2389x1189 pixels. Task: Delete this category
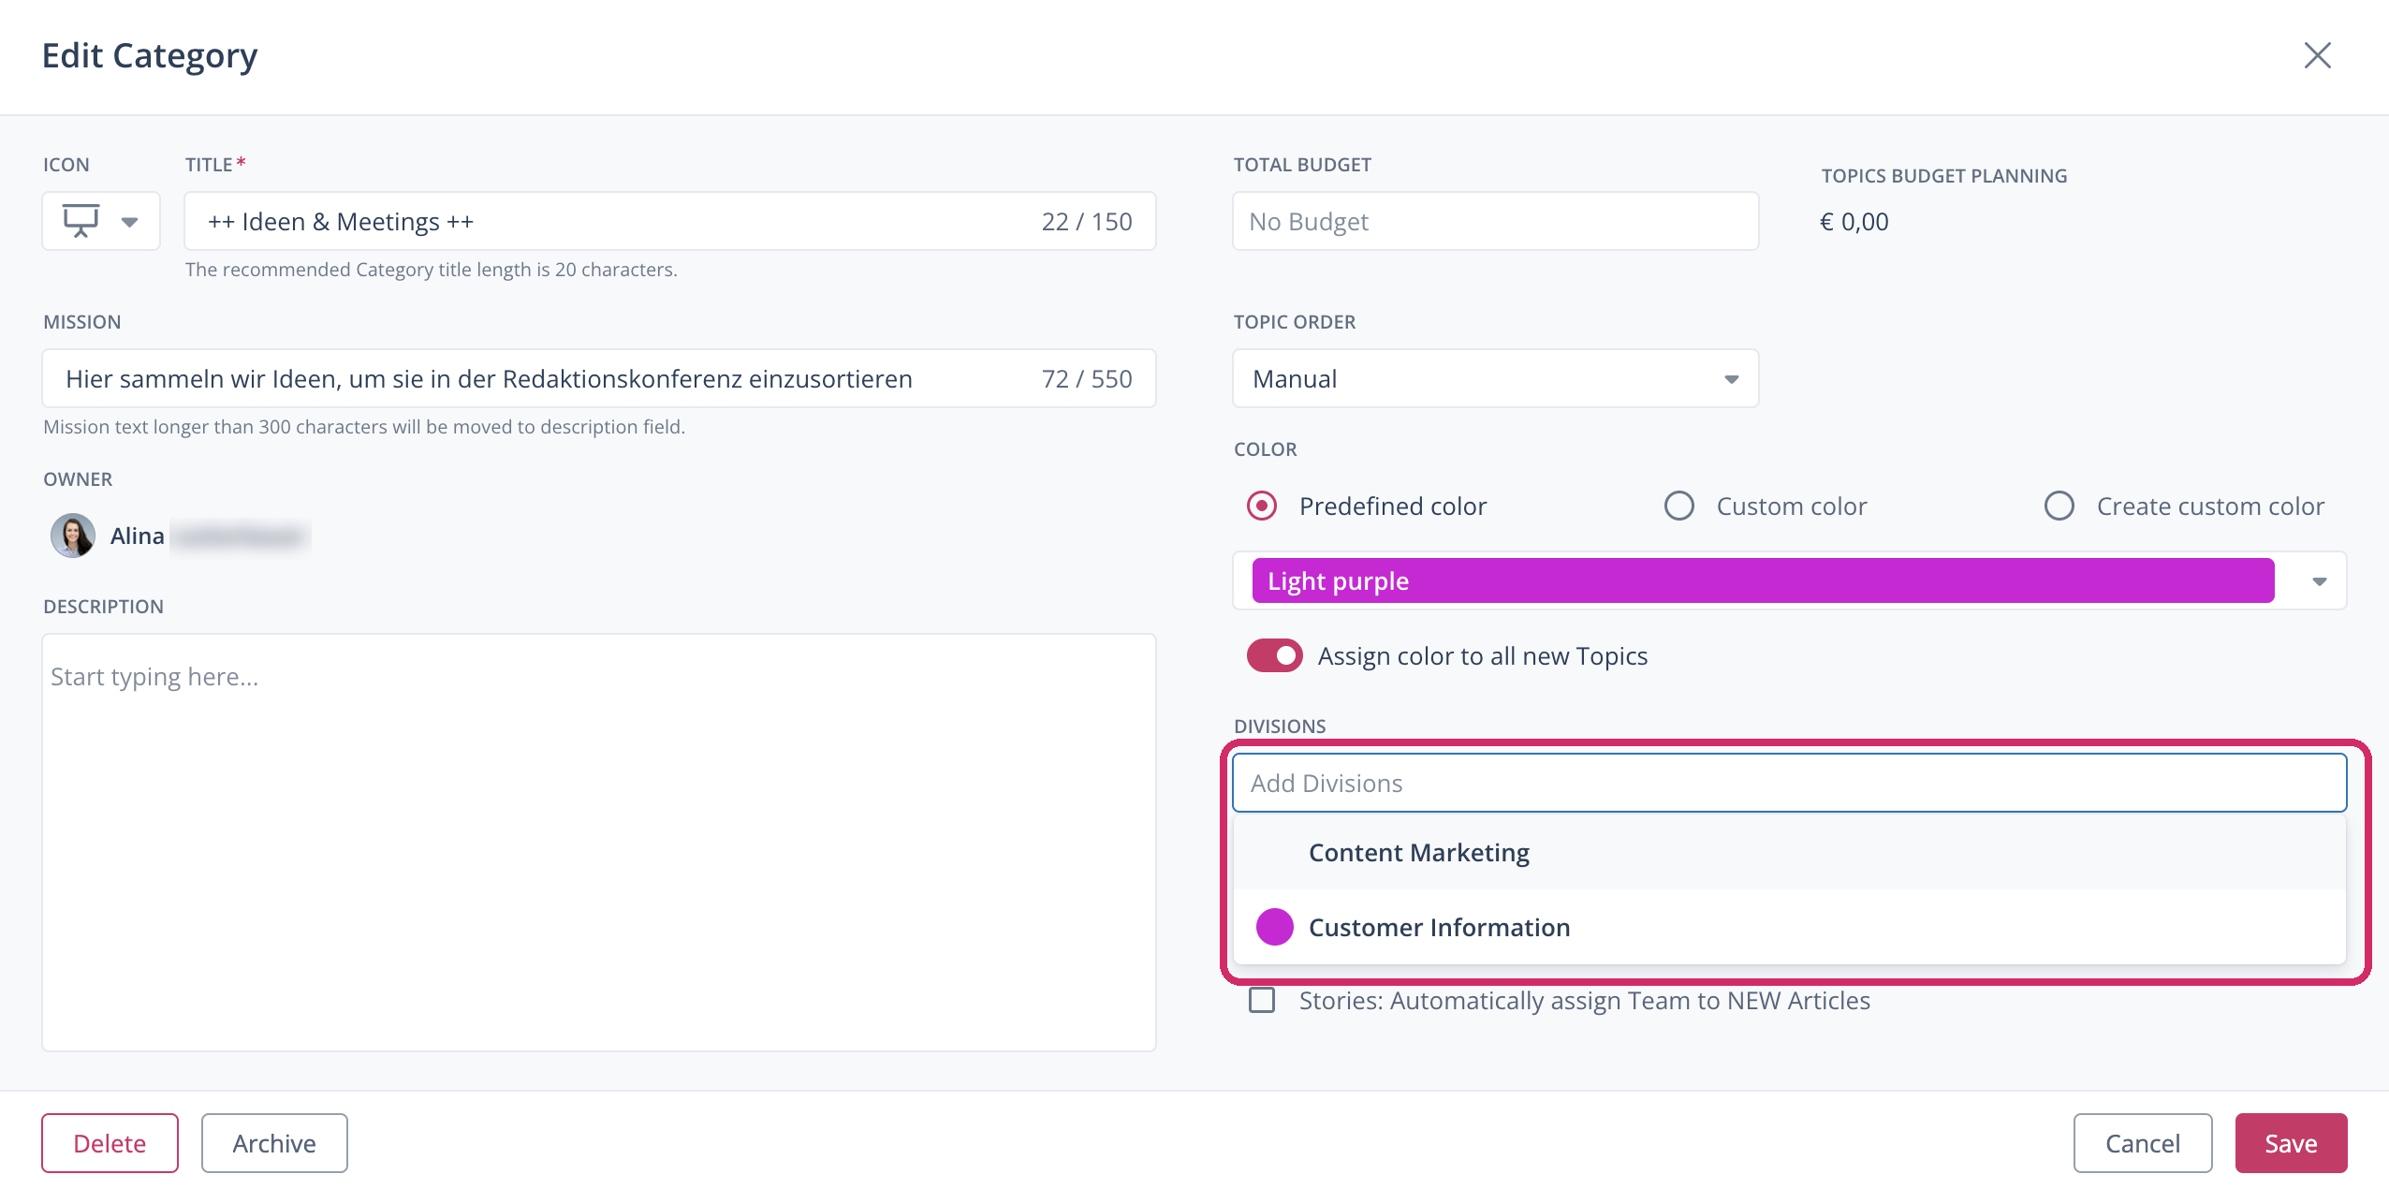coord(110,1144)
